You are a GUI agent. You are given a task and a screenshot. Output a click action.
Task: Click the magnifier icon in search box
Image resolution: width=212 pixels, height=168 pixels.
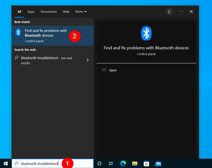tap(16, 163)
